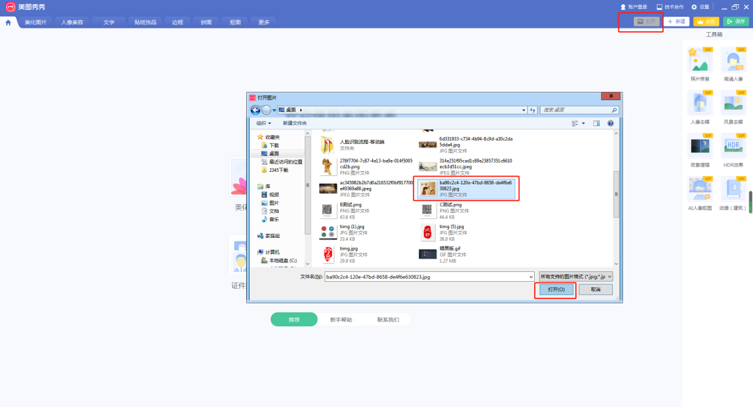
Task: Select ba90c2c4-120e-47bd jpg image file
Action: click(466, 189)
